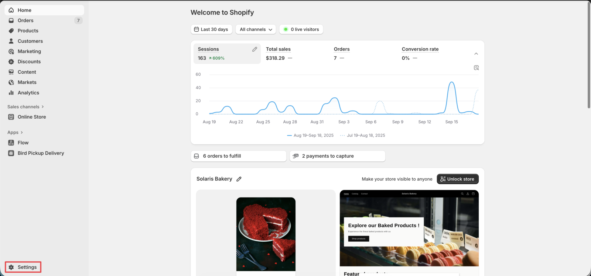
Task: Click 6 orders to fulfill button
Action: point(239,156)
